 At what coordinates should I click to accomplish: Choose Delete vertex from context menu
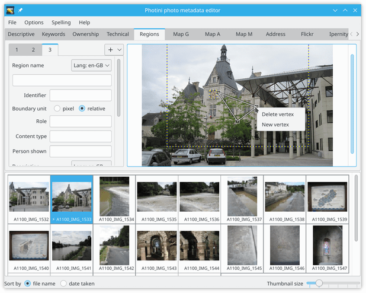pyautogui.click(x=278, y=114)
